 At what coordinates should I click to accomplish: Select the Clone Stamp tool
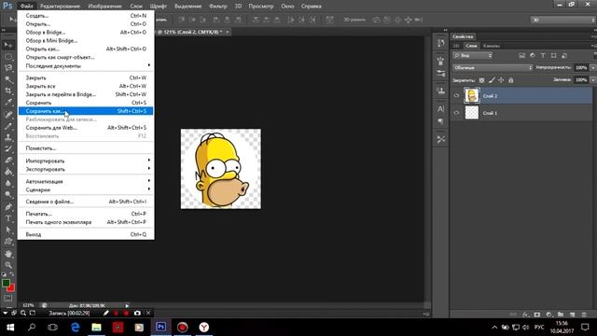[8, 137]
